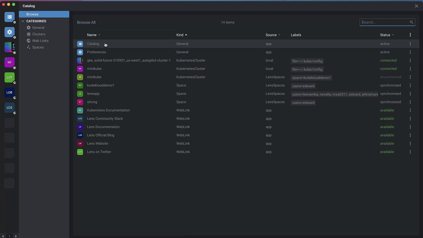Sort table by Kind column
Image resolution: width=423 pixels, height=238 pixels.
[x=182, y=35]
